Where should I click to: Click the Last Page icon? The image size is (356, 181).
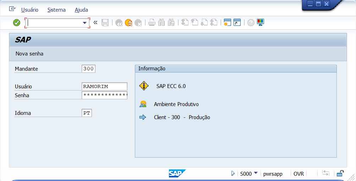pos(214,22)
